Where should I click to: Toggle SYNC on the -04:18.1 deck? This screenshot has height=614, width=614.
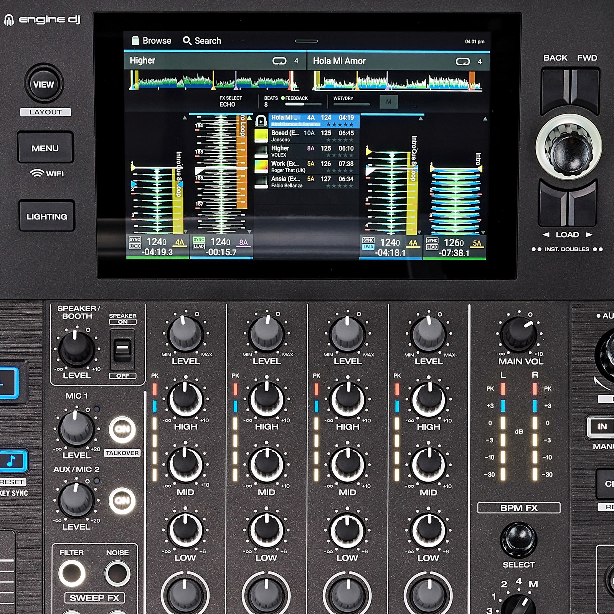click(368, 240)
